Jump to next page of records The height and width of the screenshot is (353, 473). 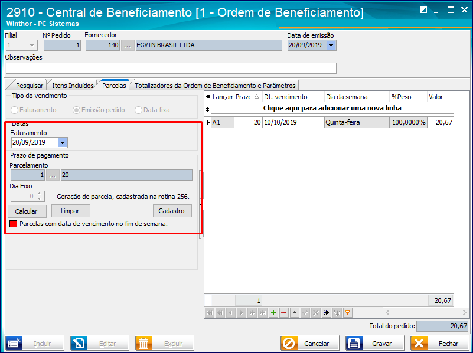tap(252, 313)
